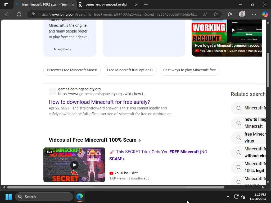Open a new tab with plus icon
This screenshot has height=203, width=271.
146,4
